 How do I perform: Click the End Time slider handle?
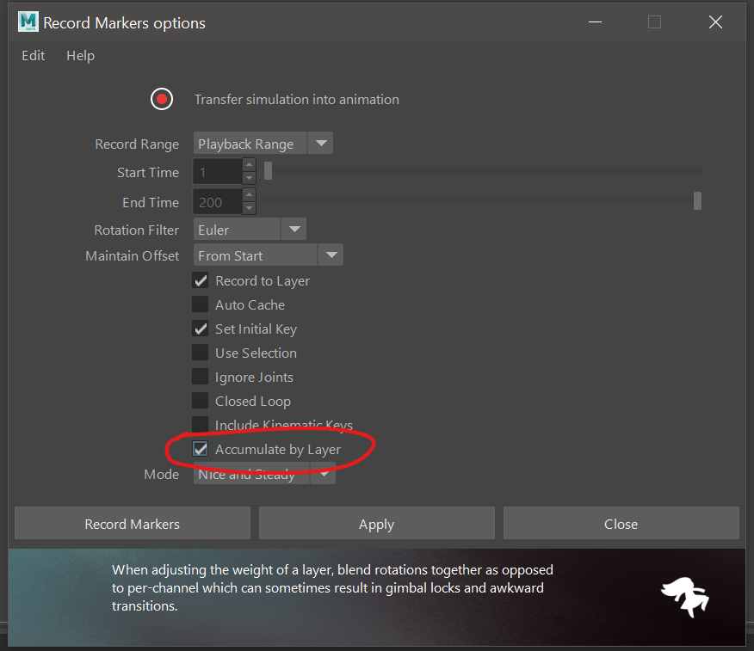click(697, 200)
